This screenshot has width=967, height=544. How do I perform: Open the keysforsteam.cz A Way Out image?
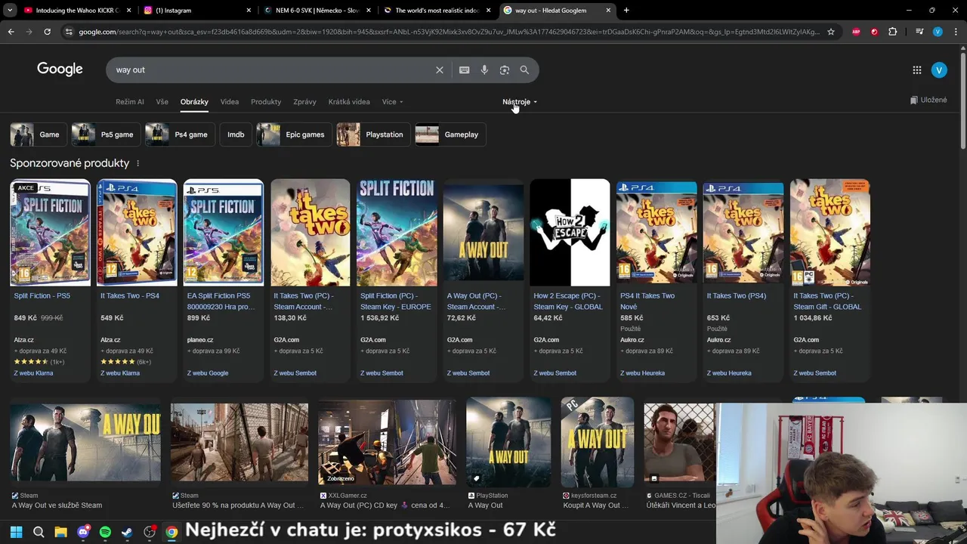click(598, 443)
